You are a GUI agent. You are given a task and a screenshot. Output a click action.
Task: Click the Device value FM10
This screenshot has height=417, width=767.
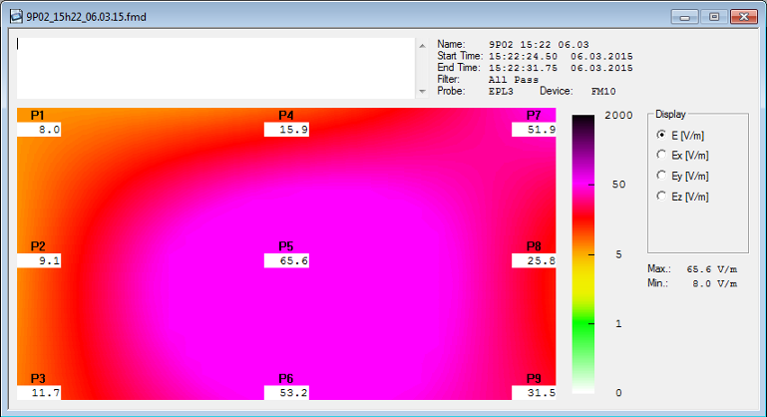603,92
